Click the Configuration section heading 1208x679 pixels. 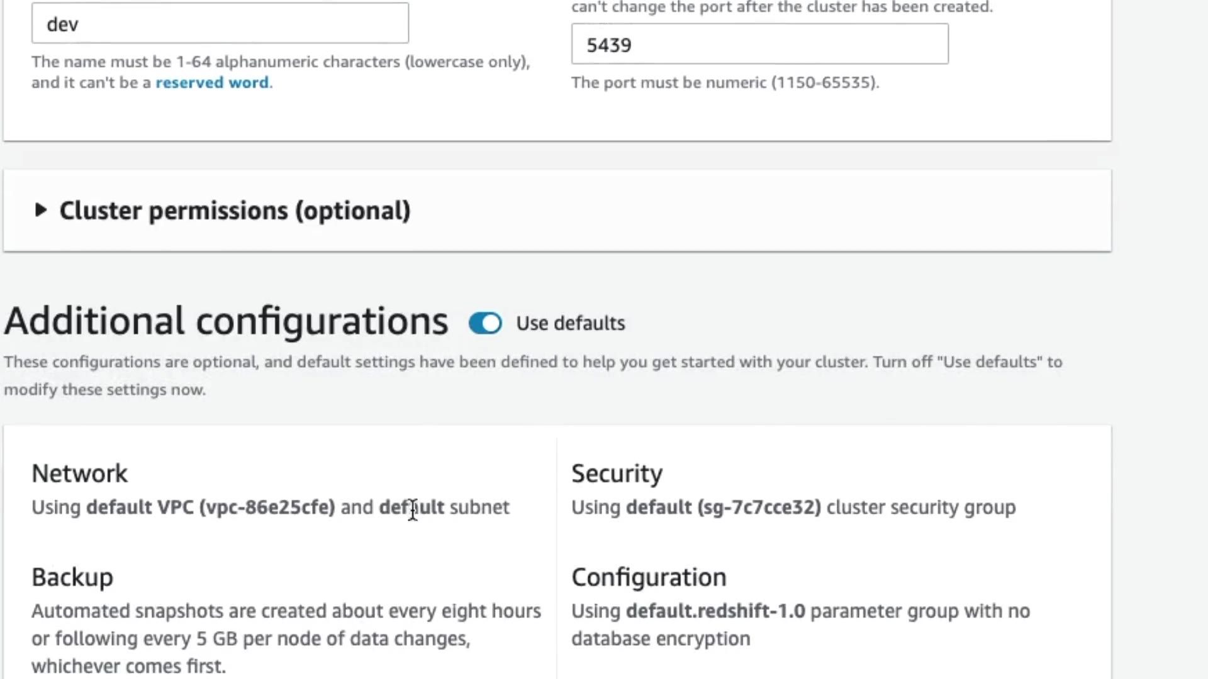[x=649, y=577]
